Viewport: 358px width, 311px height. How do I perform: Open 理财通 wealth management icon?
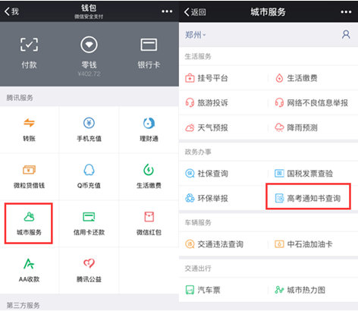tap(149, 123)
